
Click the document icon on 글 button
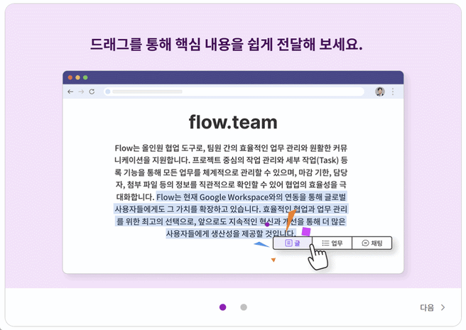tap(288, 243)
